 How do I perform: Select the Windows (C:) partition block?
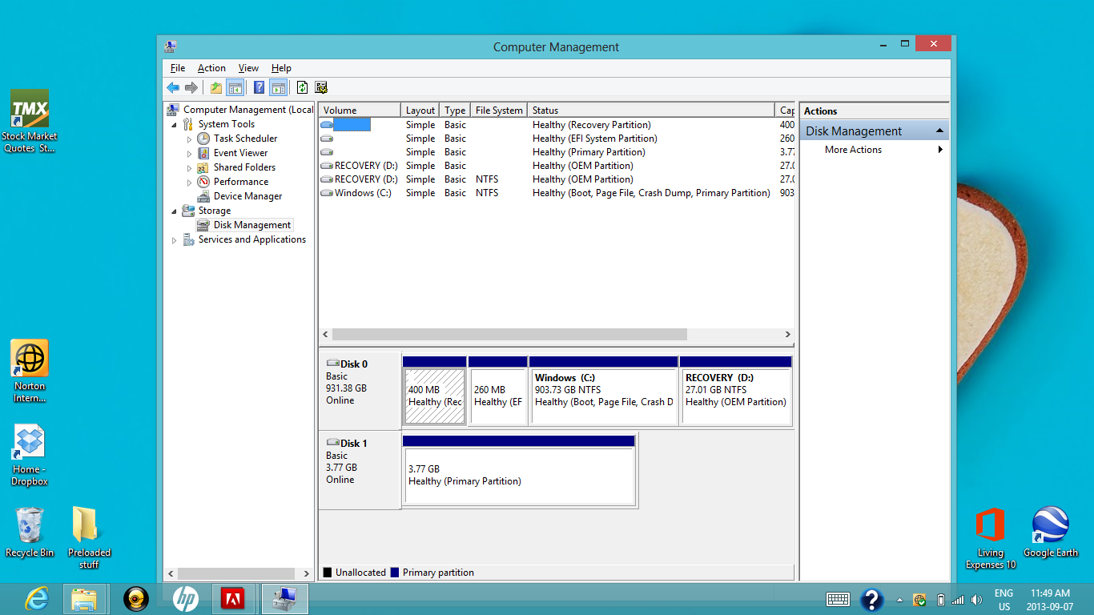(x=604, y=390)
